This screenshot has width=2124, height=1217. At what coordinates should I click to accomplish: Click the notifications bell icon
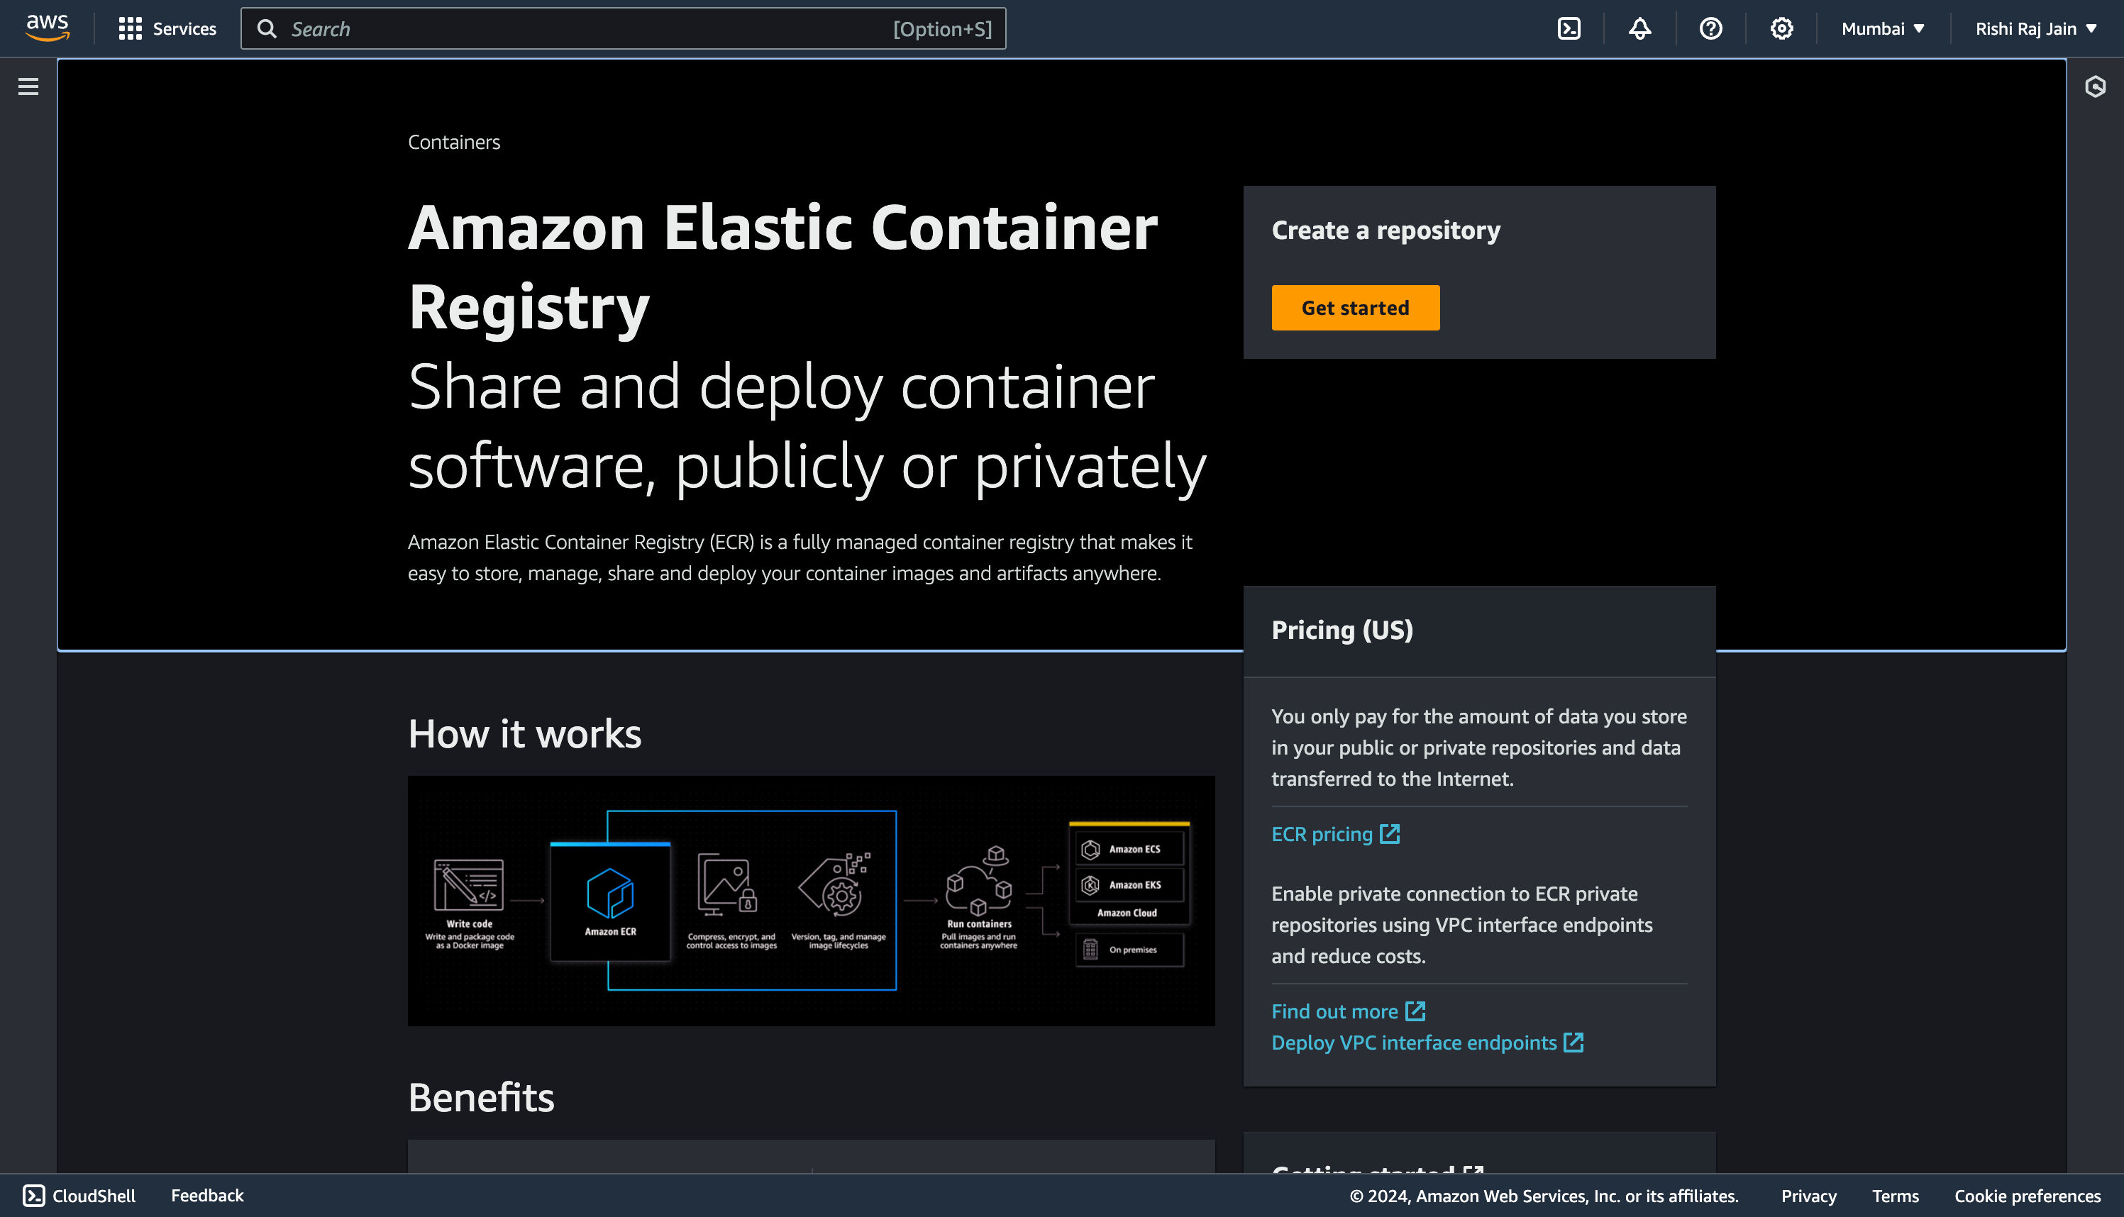(1639, 29)
